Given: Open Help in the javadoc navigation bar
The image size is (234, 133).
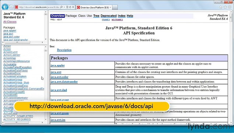Looking at the screenshot, I should pyautogui.click(x=130, y=16).
